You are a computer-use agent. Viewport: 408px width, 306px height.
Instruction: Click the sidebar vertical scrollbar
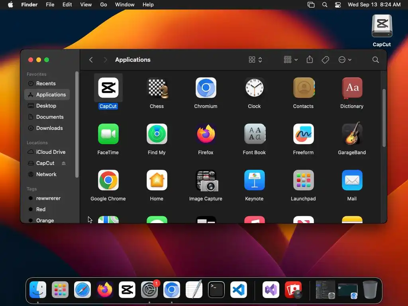tap(77, 124)
